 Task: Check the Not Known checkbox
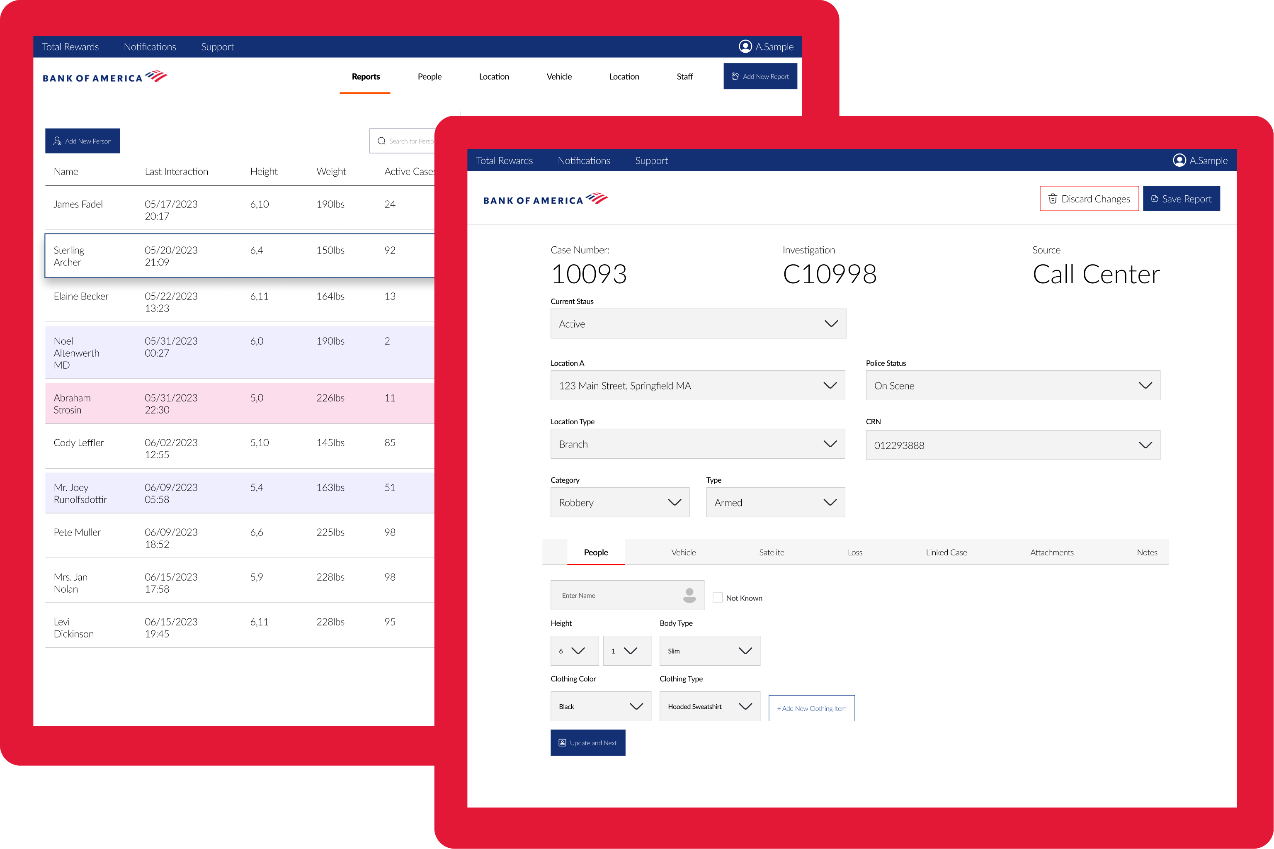[717, 597]
